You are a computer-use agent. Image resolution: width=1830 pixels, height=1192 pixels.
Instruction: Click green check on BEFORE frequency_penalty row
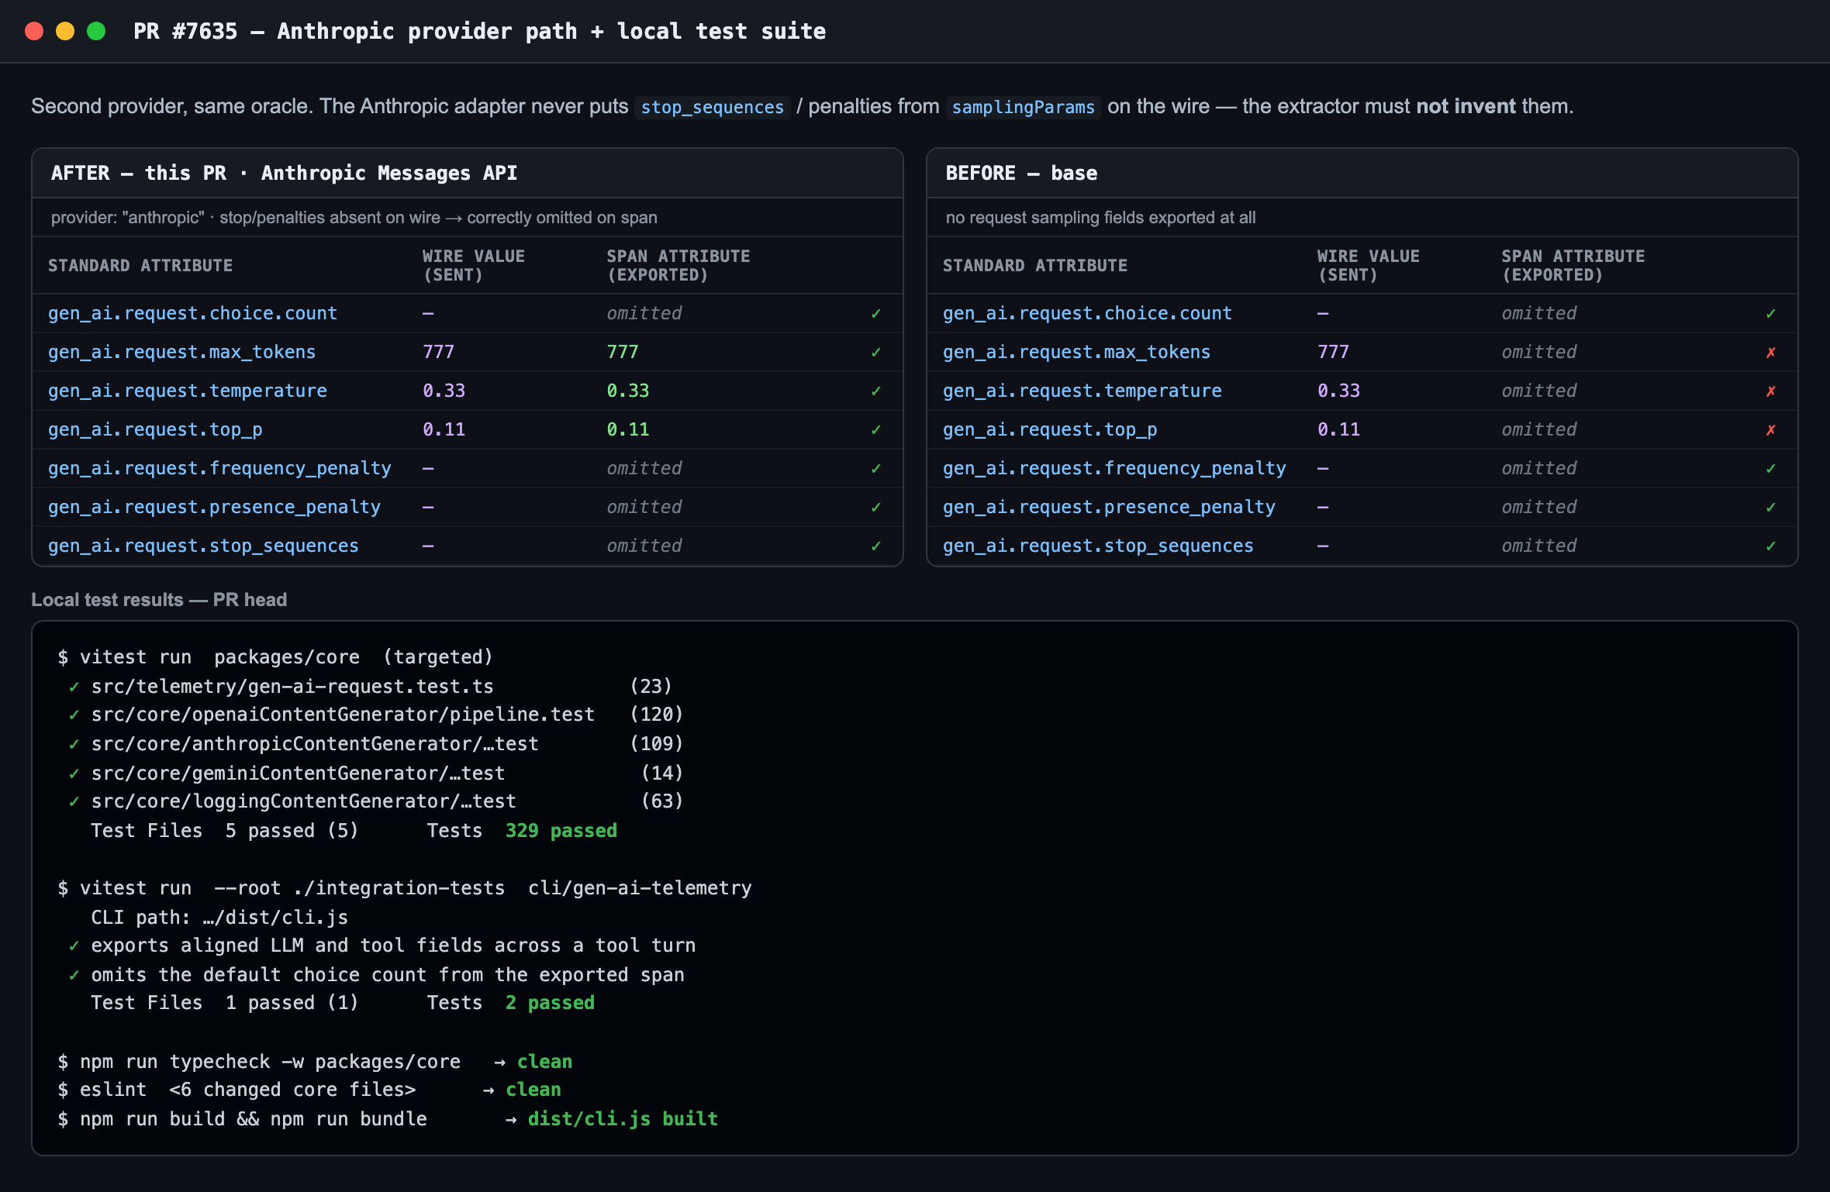pos(1771,468)
